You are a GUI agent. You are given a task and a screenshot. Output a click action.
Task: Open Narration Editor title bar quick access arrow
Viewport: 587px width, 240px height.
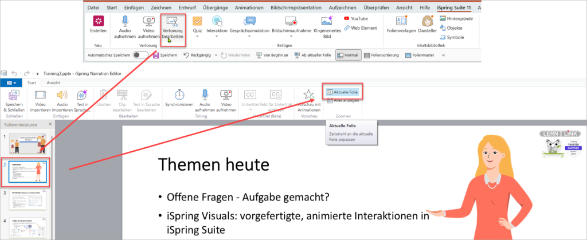coord(37,74)
